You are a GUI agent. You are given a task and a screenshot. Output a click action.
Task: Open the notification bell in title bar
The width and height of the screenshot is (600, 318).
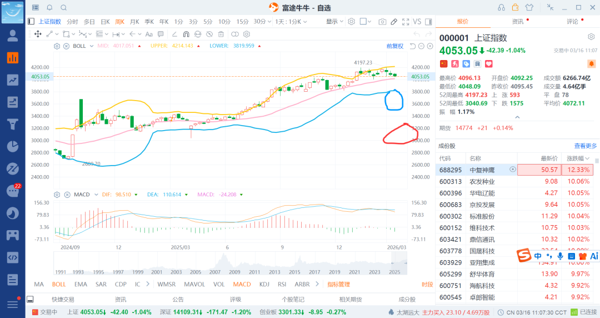tap(49, 7)
